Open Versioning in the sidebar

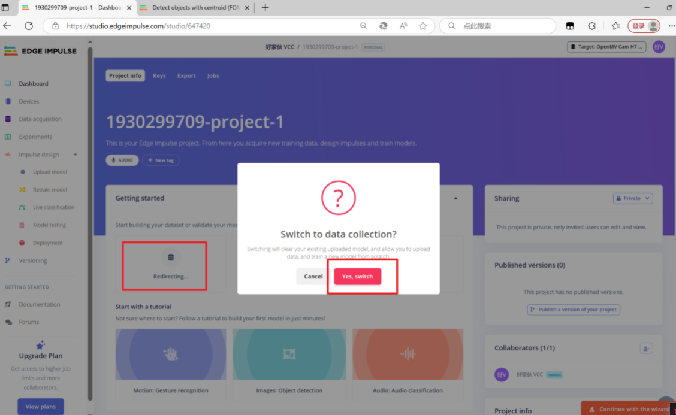point(33,260)
